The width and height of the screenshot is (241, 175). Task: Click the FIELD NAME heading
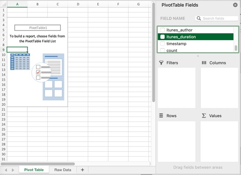(x=173, y=19)
